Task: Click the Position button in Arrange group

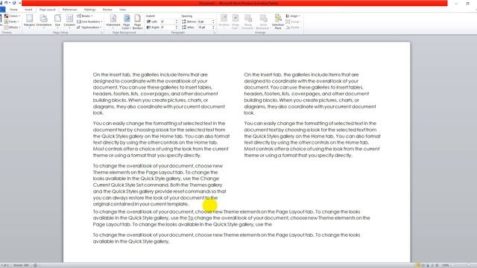Action: 224,22
